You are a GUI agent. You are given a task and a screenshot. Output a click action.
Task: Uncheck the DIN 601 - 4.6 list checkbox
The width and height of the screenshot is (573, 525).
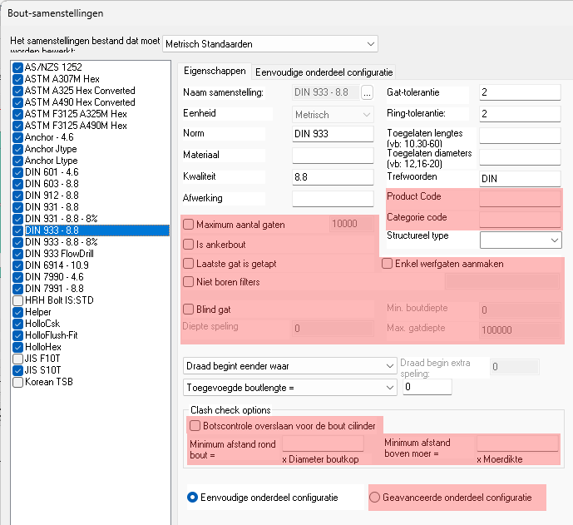(18, 172)
